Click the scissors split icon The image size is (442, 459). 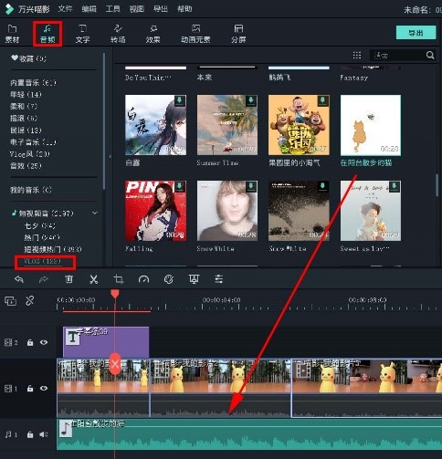pos(94,279)
